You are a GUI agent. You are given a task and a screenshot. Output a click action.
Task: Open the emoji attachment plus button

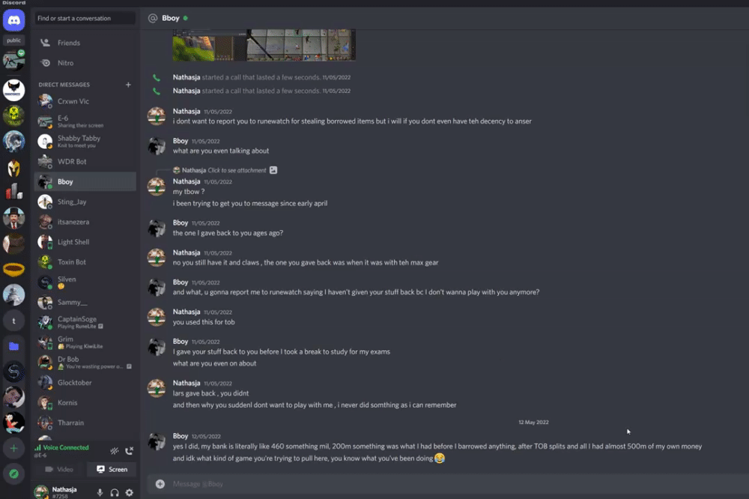pyautogui.click(x=160, y=484)
